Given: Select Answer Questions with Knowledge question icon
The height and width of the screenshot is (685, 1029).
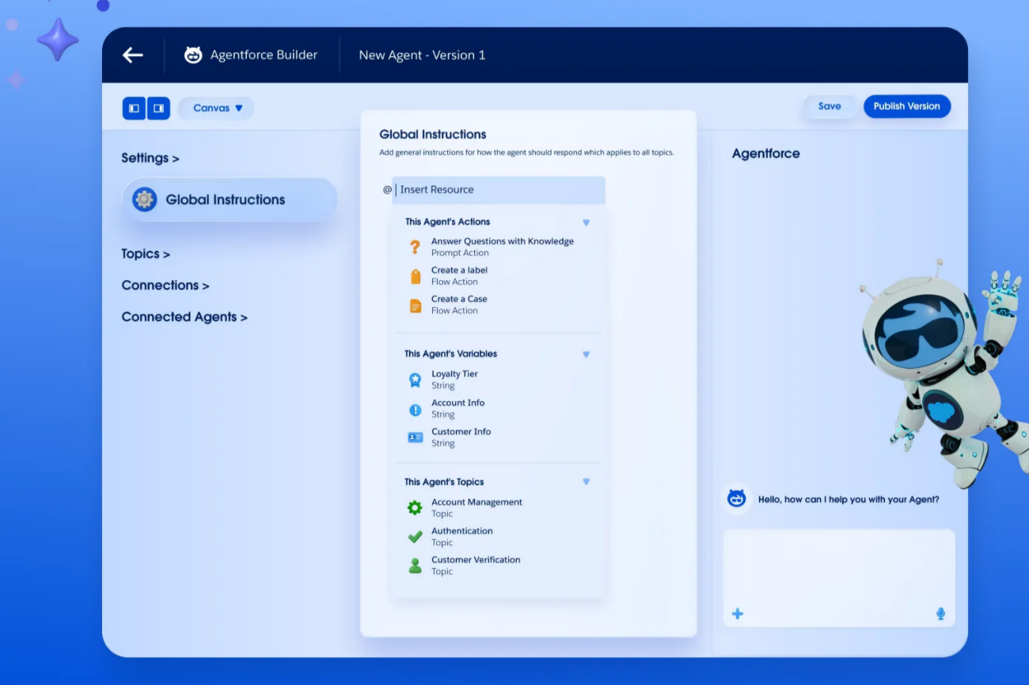Looking at the screenshot, I should (415, 247).
